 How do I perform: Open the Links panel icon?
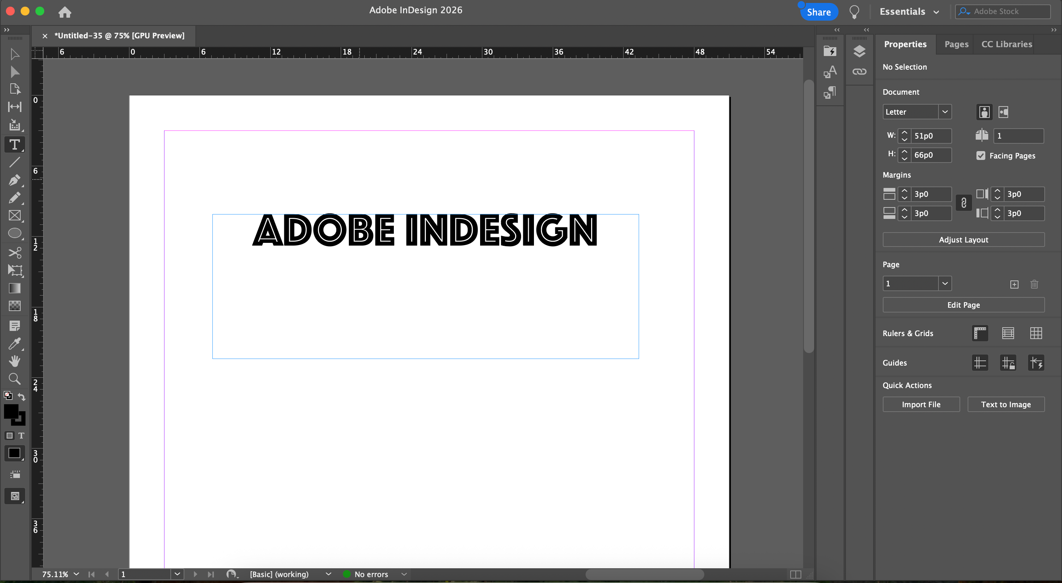tap(859, 72)
